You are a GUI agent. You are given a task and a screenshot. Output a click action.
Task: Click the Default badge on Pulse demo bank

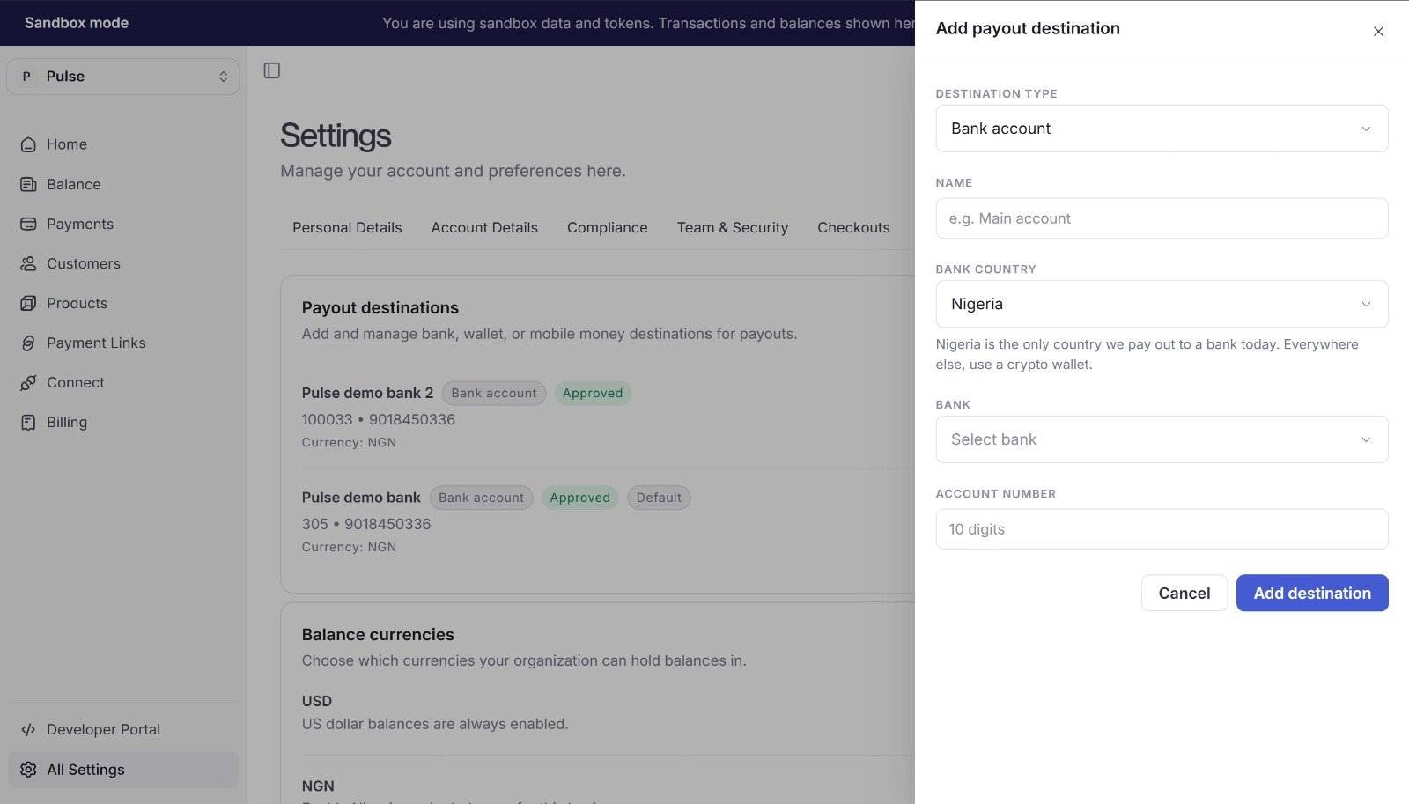point(659,498)
